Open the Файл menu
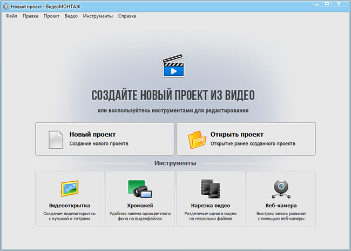This screenshot has width=351, height=251. [11, 16]
